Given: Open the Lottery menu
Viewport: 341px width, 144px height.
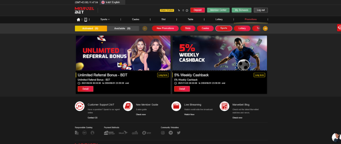Looking at the screenshot, I should tap(219, 20).
